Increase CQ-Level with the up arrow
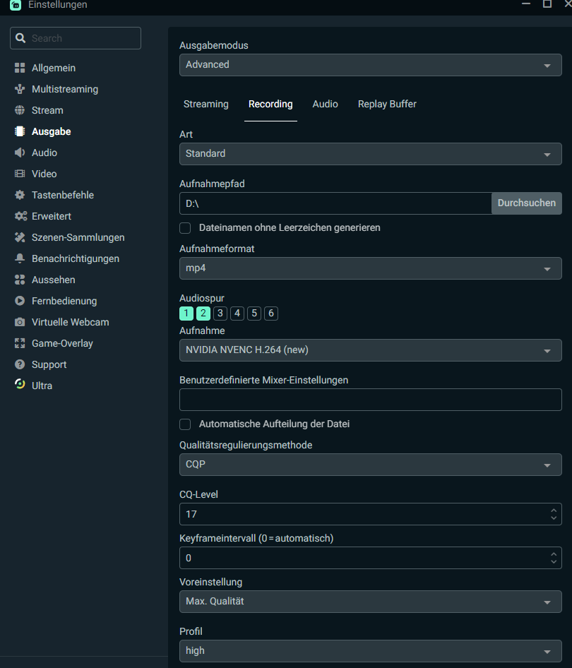Screen dimensions: 572x668 (x=554, y=510)
